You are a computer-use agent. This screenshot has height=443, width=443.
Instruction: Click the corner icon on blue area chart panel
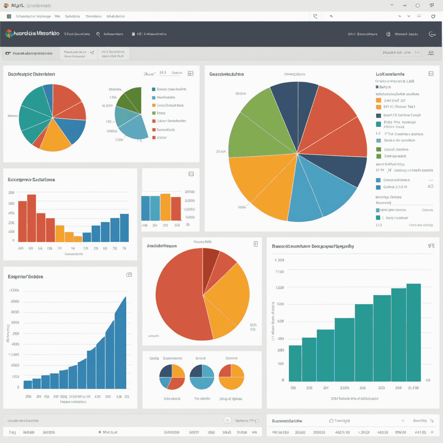tap(129, 275)
